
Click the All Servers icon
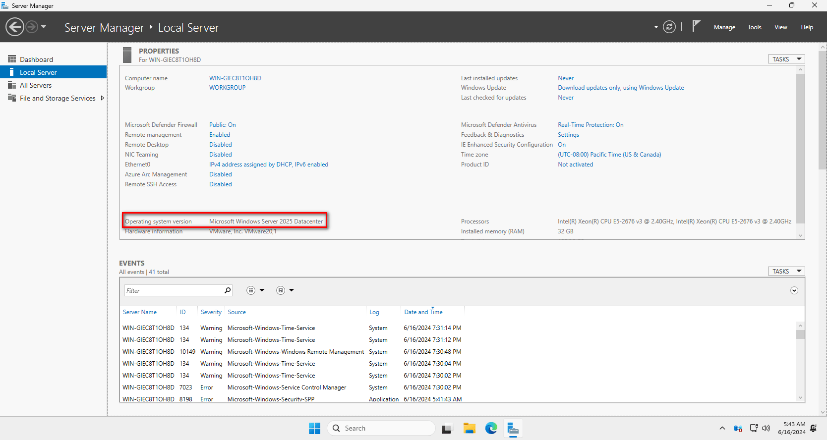coord(12,85)
